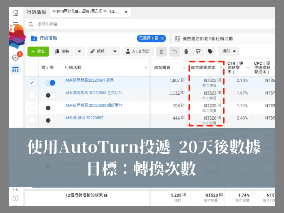Open the dashboard gauge icon with badge 2
Screen dimensions: 284x213
[16, 57]
